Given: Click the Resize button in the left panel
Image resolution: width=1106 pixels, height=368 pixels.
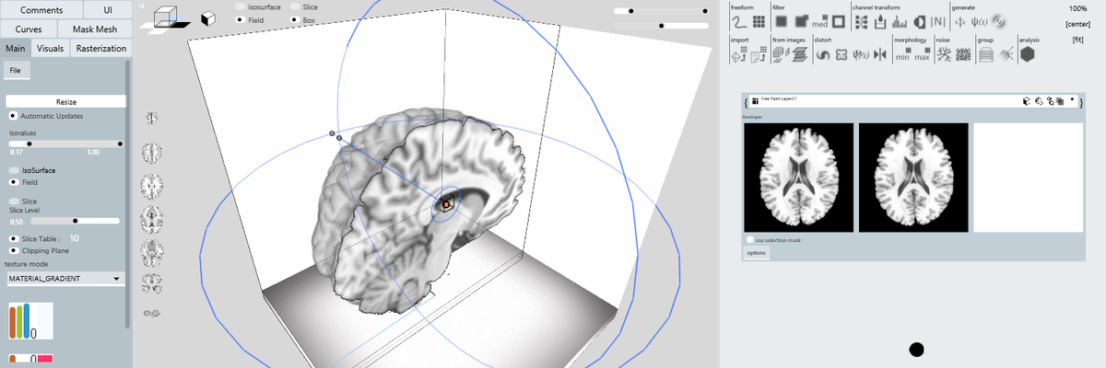Looking at the screenshot, I should (65, 101).
